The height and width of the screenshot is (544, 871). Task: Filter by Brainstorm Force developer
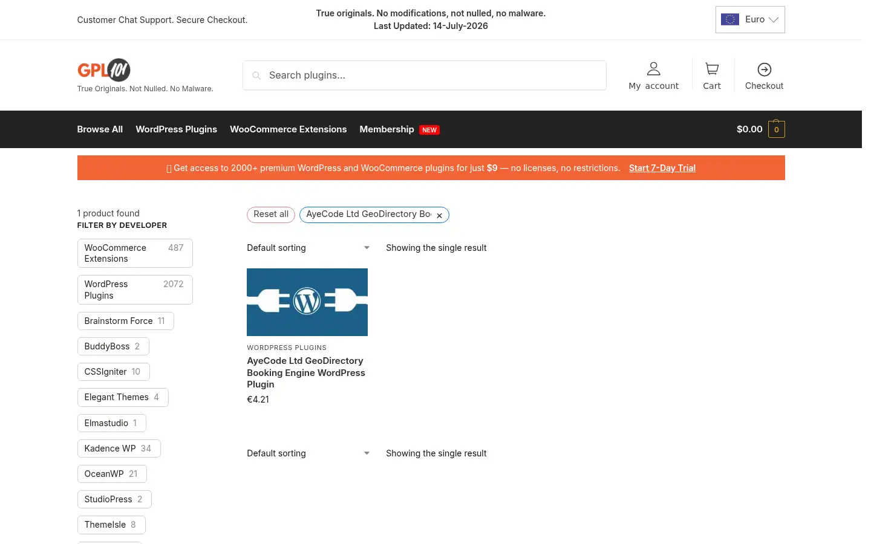point(125,321)
